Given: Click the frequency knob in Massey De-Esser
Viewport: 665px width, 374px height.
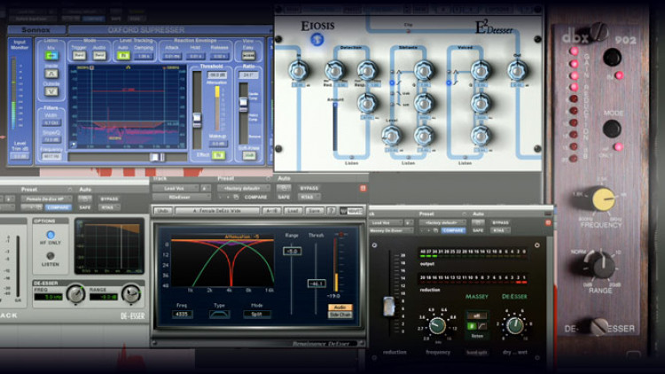Looking at the screenshot, I should pyautogui.click(x=437, y=325).
